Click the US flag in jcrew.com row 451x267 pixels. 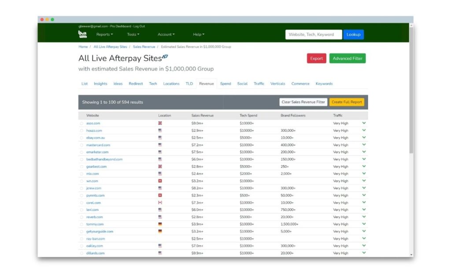click(160, 188)
